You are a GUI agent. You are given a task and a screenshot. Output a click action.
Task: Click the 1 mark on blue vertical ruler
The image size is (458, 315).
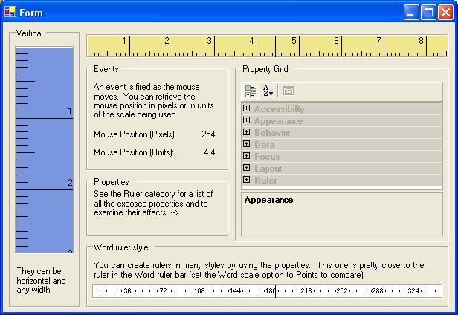[x=70, y=111]
